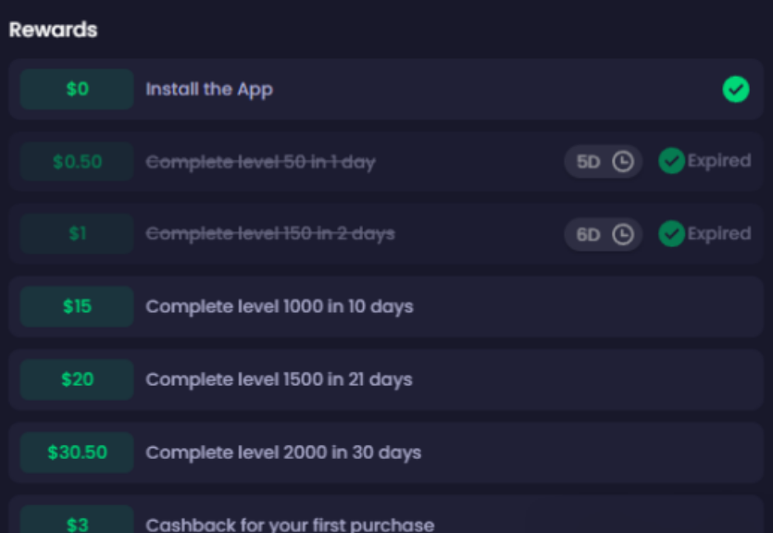Click the $30.50 reward badge

click(x=77, y=452)
